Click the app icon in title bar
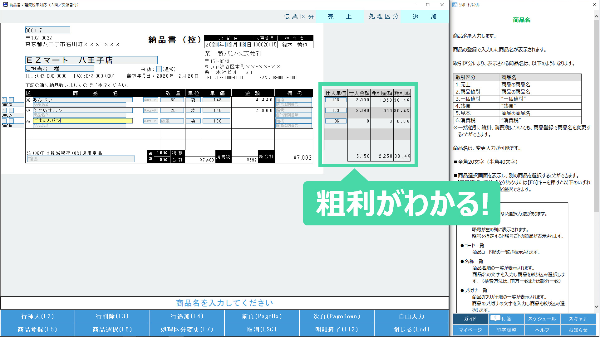 (x=5, y=5)
